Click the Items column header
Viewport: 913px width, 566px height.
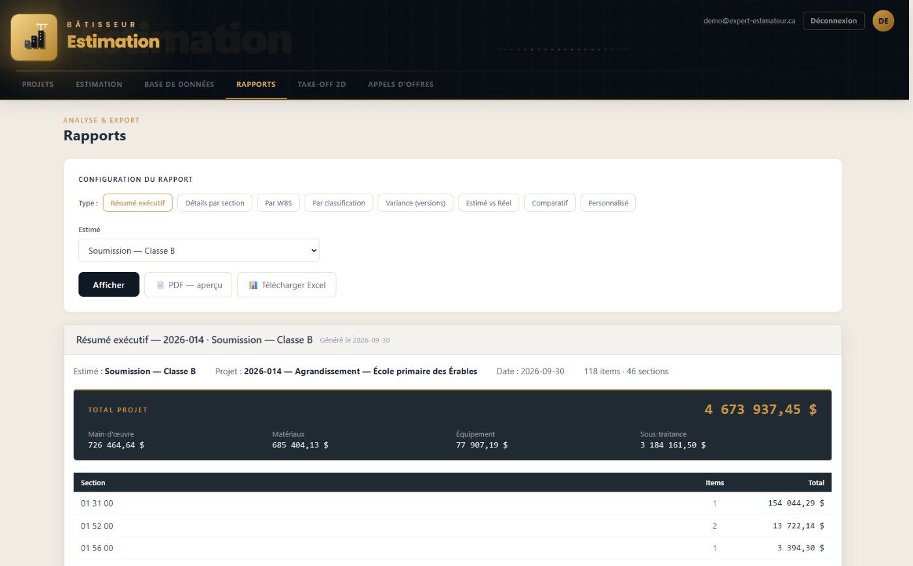(x=715, y=483)
